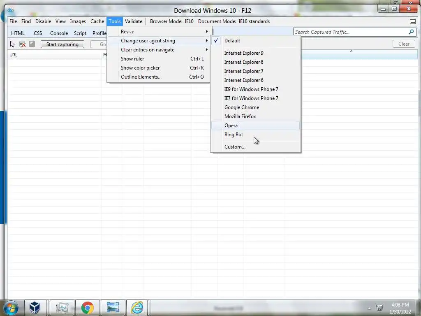Close the Tools menu
Screen dimensions: 421x316
pos(115,21)
